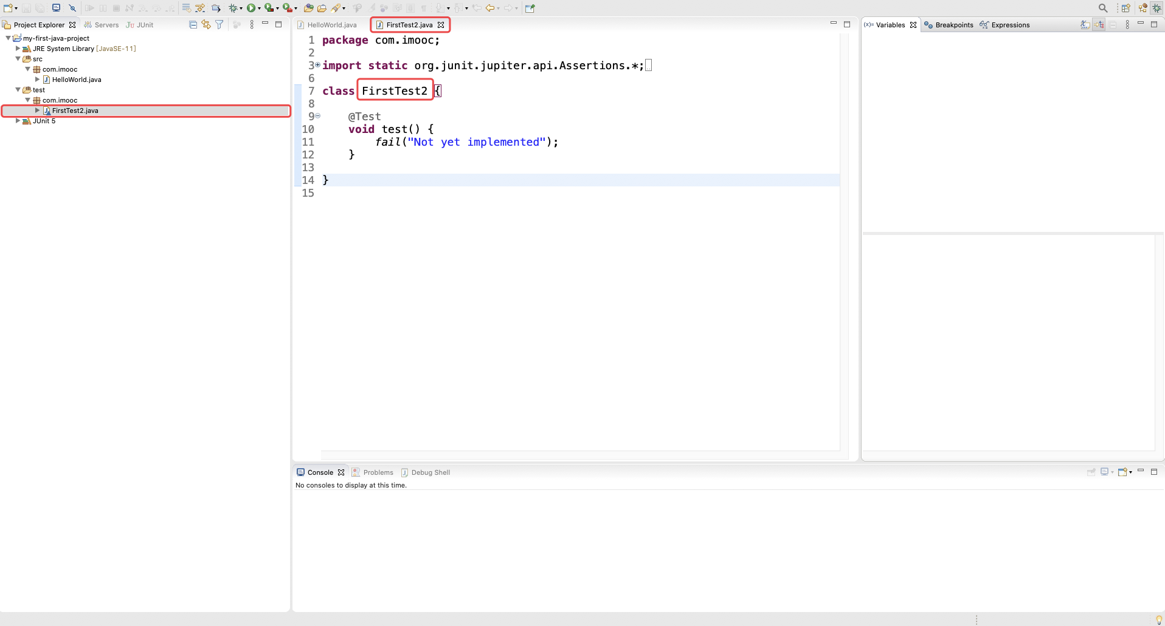Click the tip lightbulb icon in status bar
The height and width of the screenshot is (626, 1165).
point(1159,619)
